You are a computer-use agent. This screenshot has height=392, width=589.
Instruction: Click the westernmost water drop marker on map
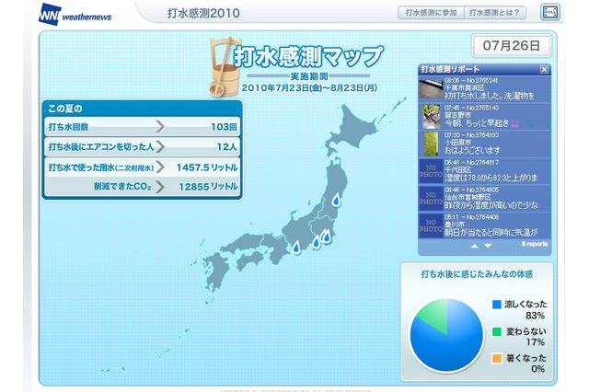click(297, 247)
